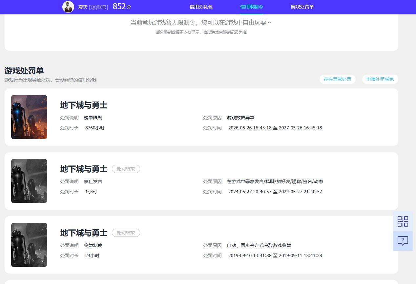Screen dimensions: 416x284
Task: Click the 自动、同步等方式获取游戏收益 reason
Action: (259, 245)
